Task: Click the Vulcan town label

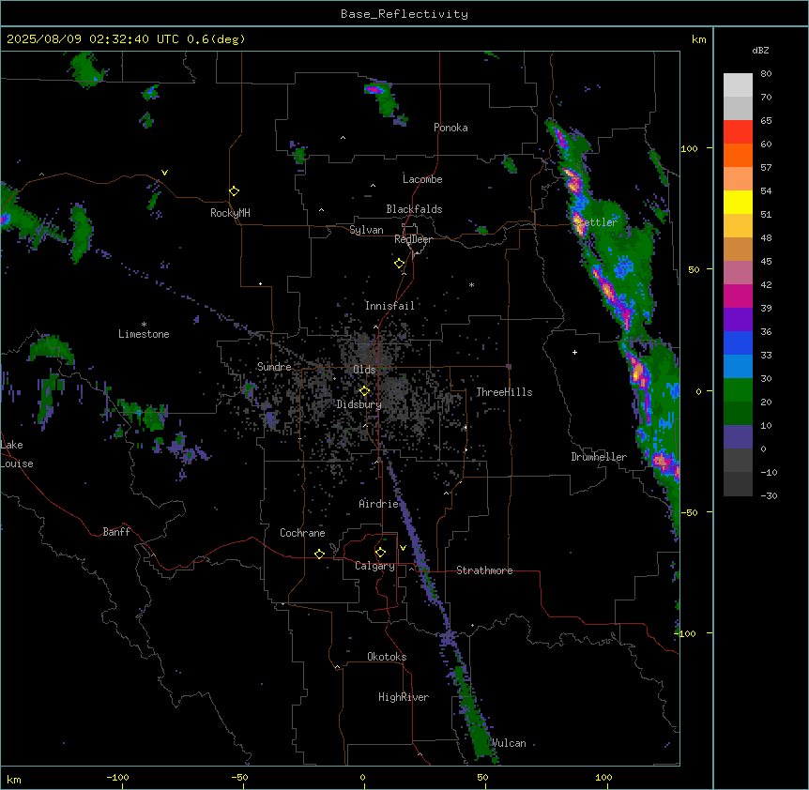Action: [x=509, y=743]
